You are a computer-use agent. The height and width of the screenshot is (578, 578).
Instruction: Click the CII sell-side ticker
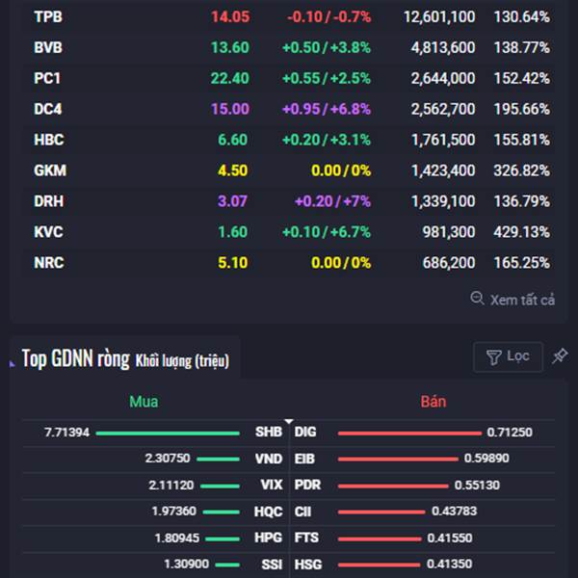(x=302, y=512)
